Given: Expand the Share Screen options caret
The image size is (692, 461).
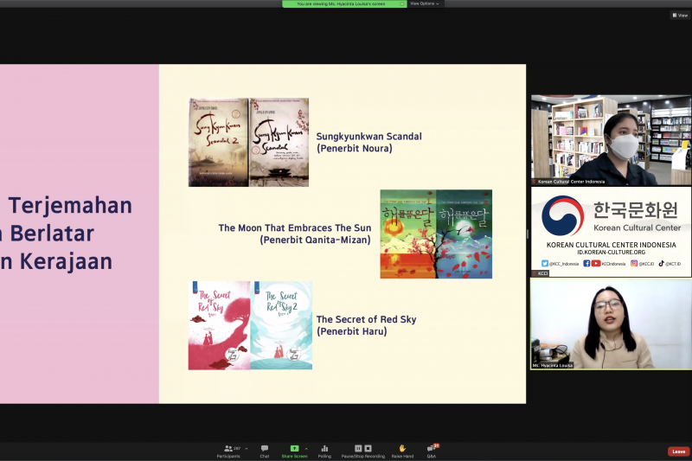Looking at the screenshot, I should [306, 449].
